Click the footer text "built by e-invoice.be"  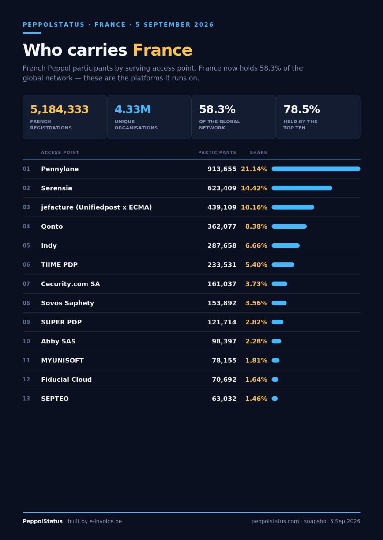pyautogui.click(x=95, y=521)
